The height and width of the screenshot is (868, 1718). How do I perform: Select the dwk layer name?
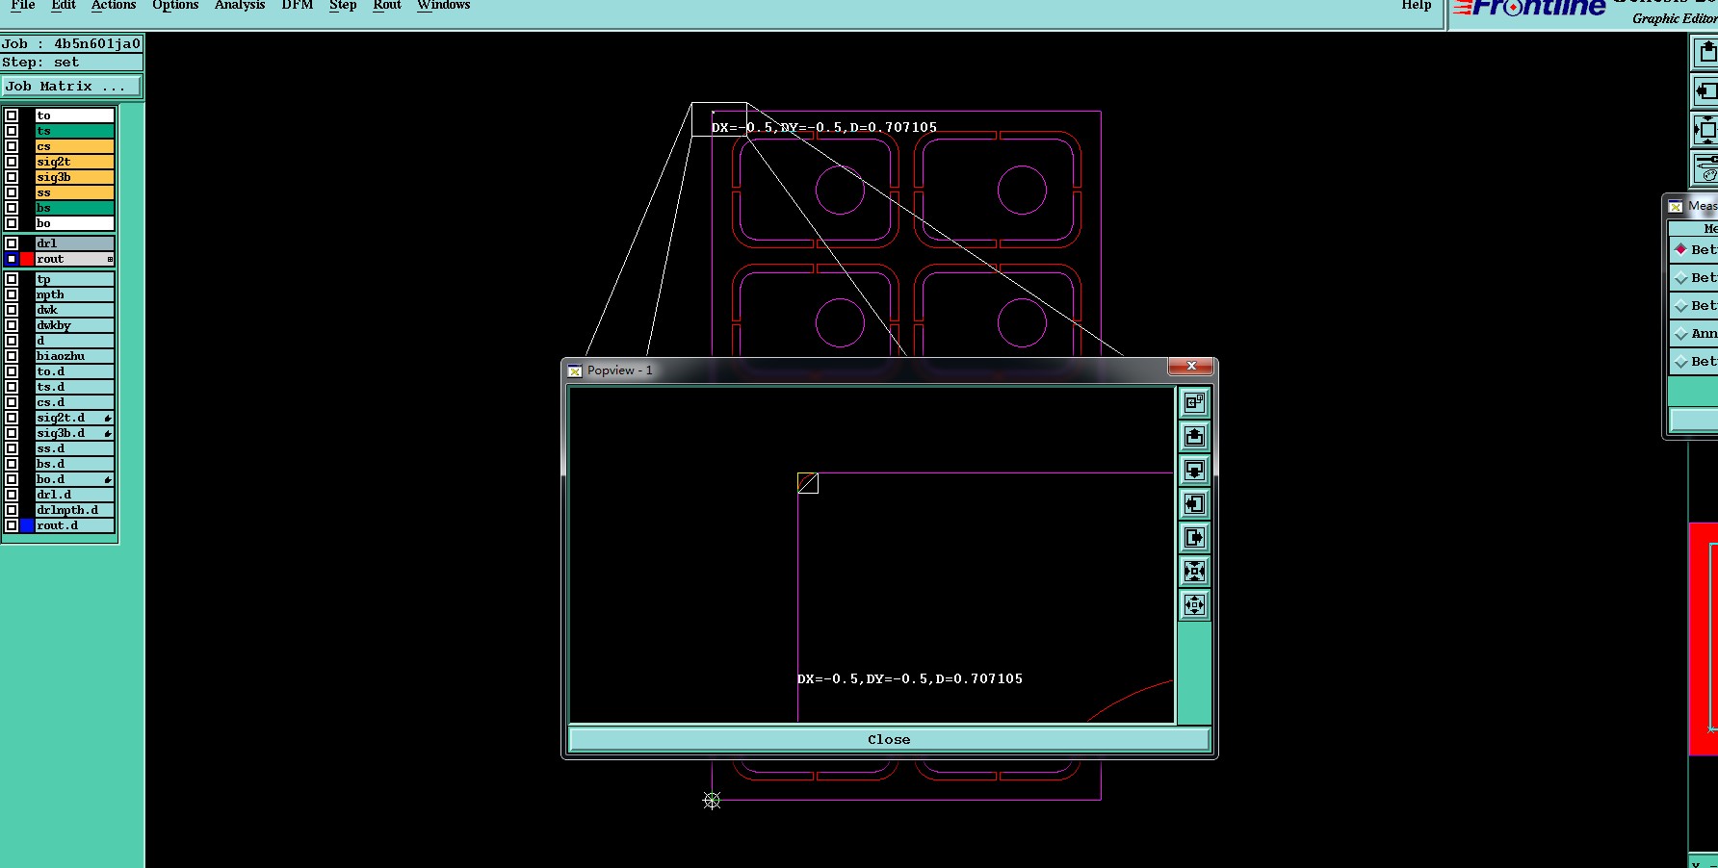[75, 310]
